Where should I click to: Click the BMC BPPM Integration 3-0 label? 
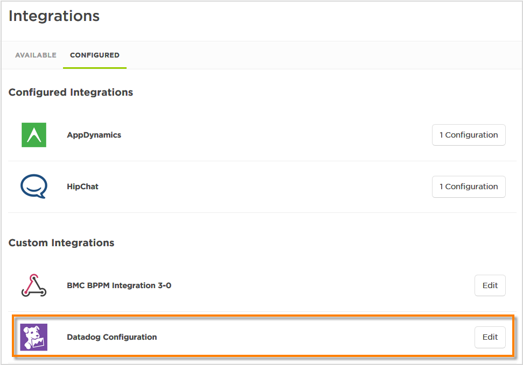click(x=119, y=285)
